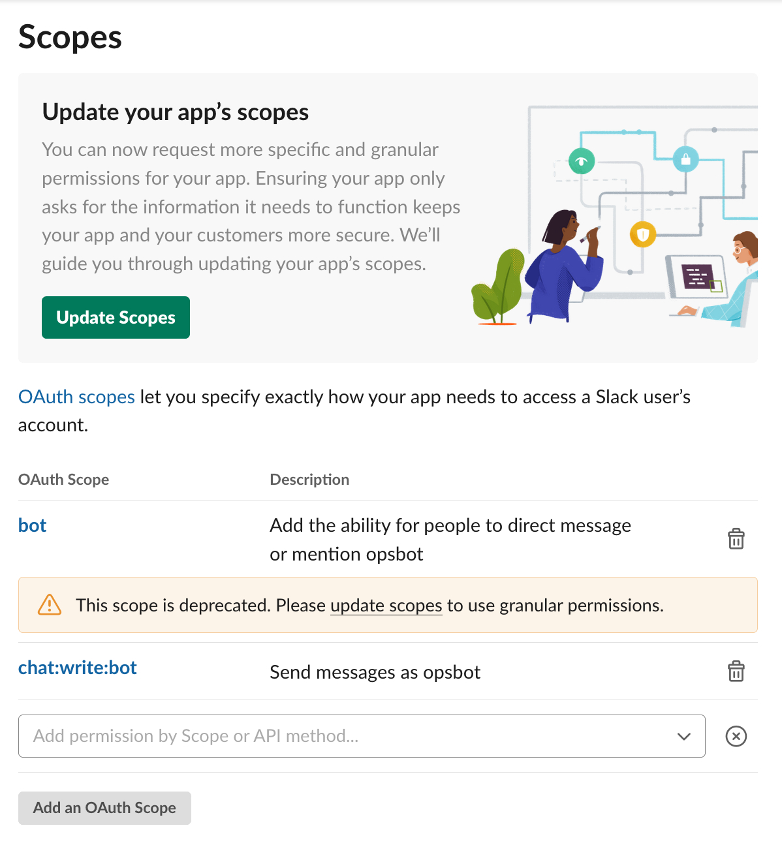Click the green eye icon in illustration
Image resolution: width=782 pixels, height=847 pixels.
[581, 161]
